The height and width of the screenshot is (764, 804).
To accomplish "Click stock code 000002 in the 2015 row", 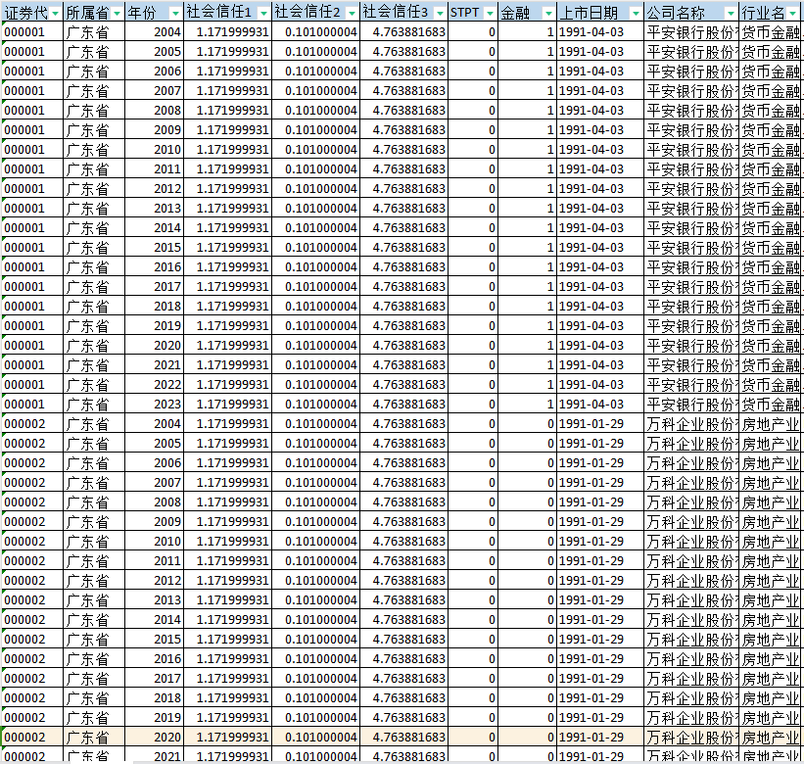I will click(x=32, y=640).
